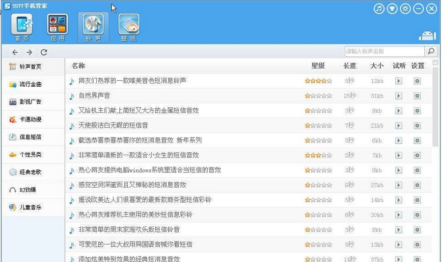Refresh the ringtone list
This screenshot has height=262, width=442.
[x=44, y=52]
